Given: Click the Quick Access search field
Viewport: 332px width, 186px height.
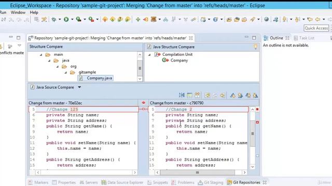Looking at the screenshot, I should click(x=316, y=28).
